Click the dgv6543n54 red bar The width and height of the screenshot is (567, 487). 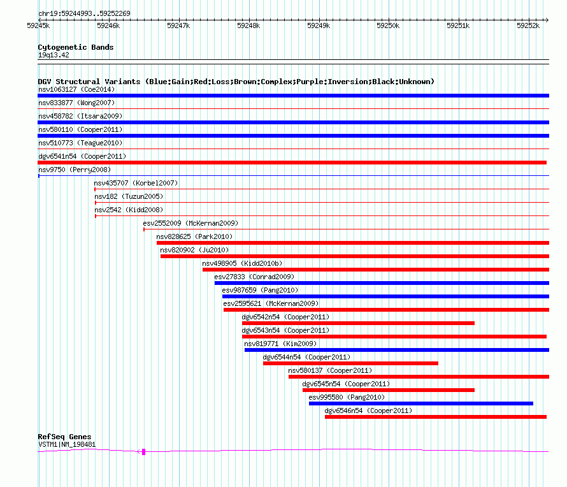(394, 337)
